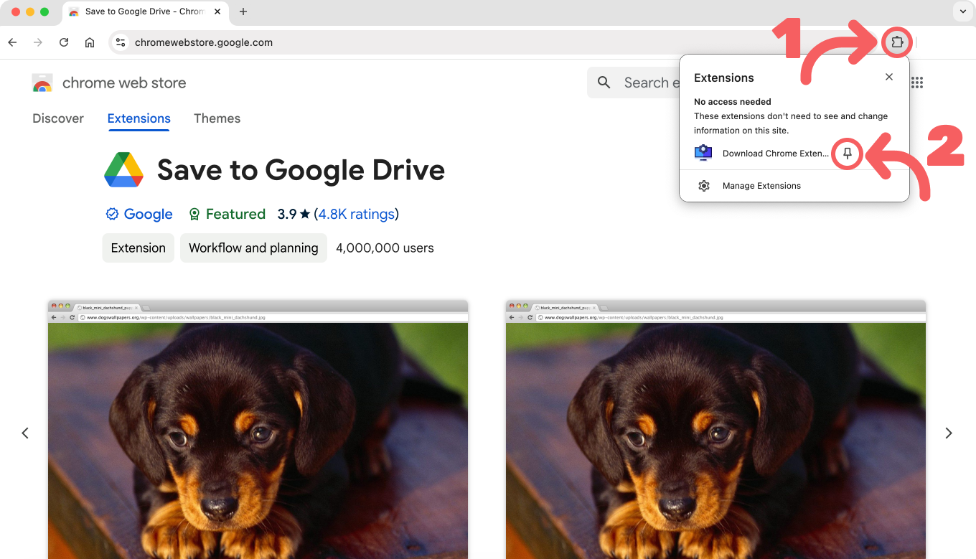Image resolution: width=976 pixels, height=559 pixels.
Task: Expand the tab search dropdown arrow
Action: [x=962, y=11]
